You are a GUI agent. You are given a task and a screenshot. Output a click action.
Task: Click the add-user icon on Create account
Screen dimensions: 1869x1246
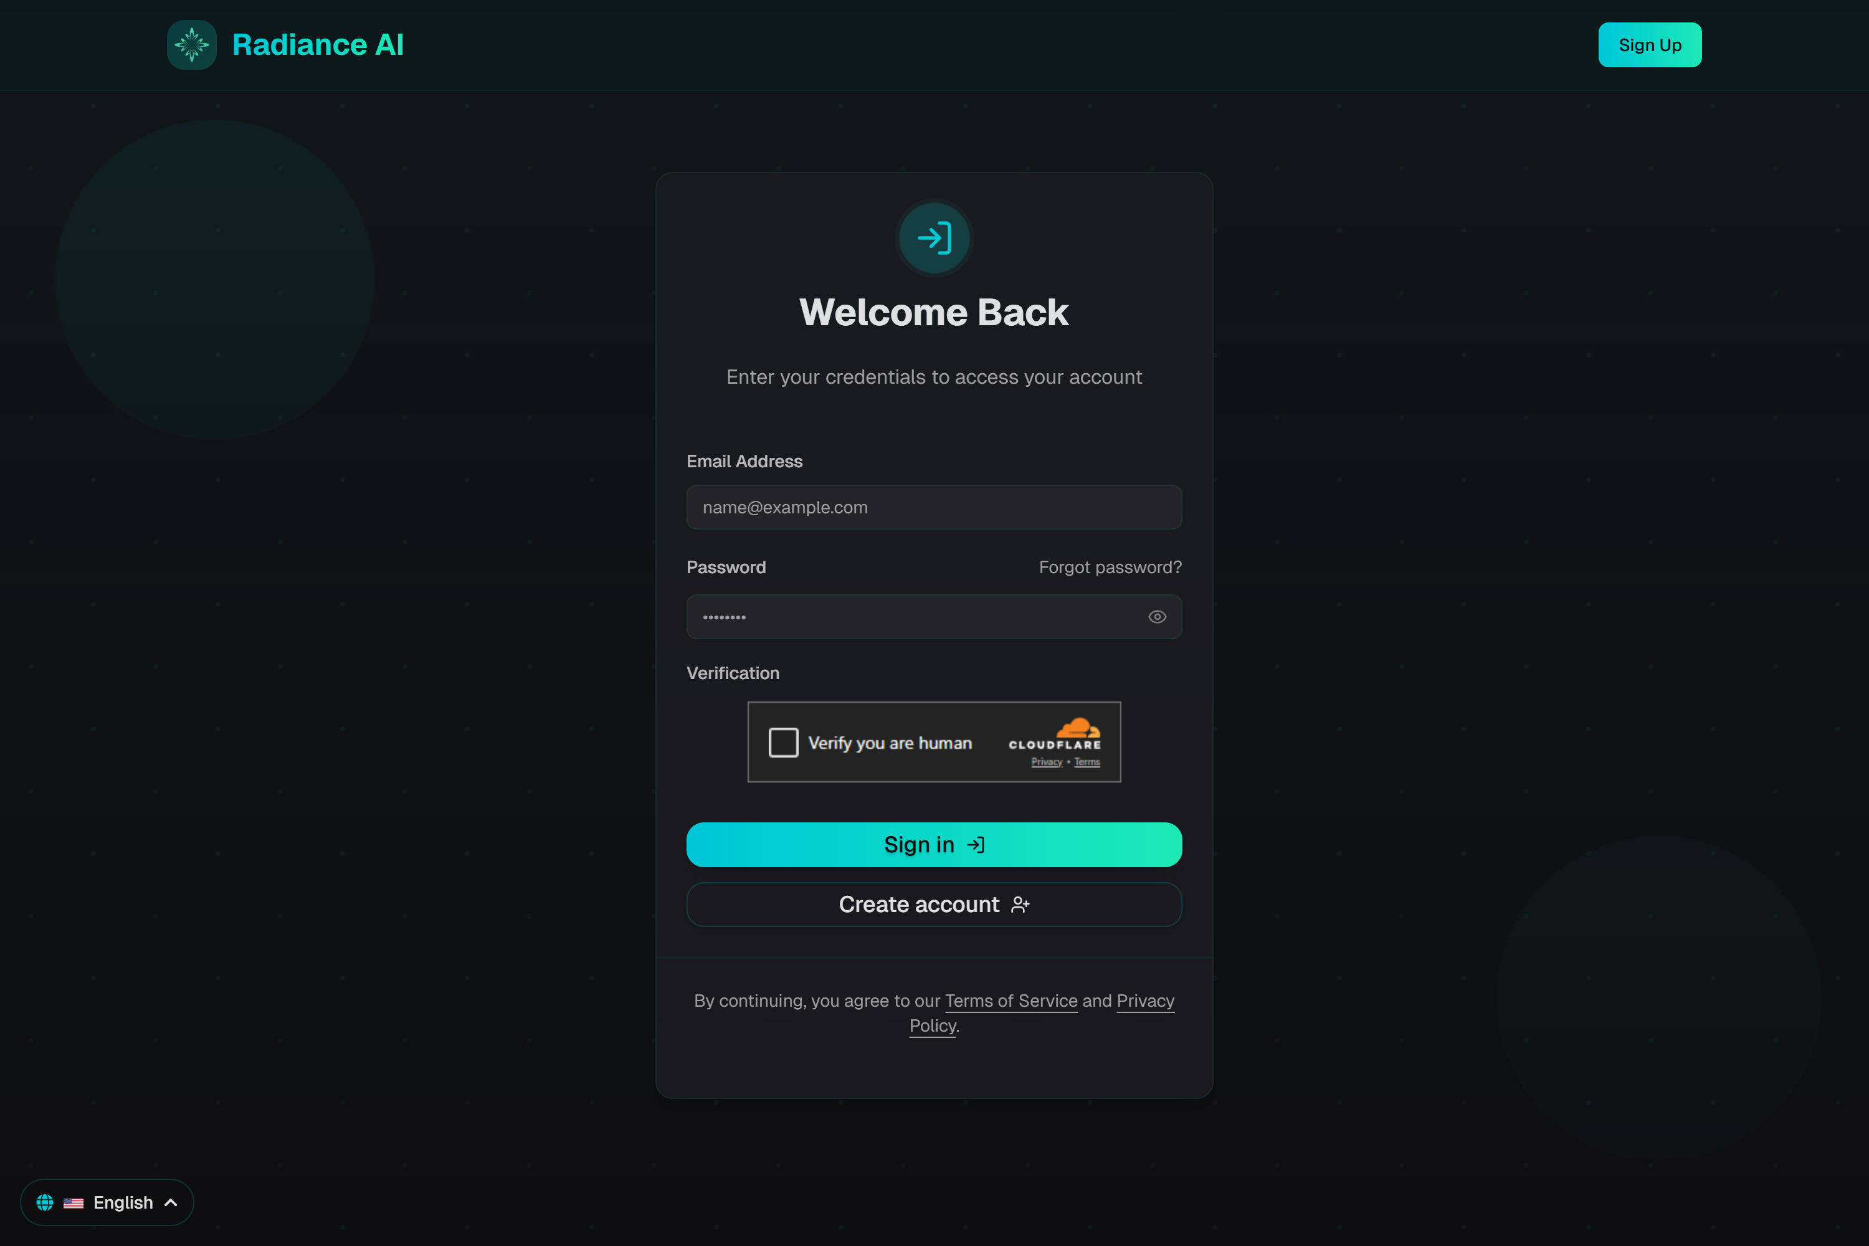click(1020, 905)
